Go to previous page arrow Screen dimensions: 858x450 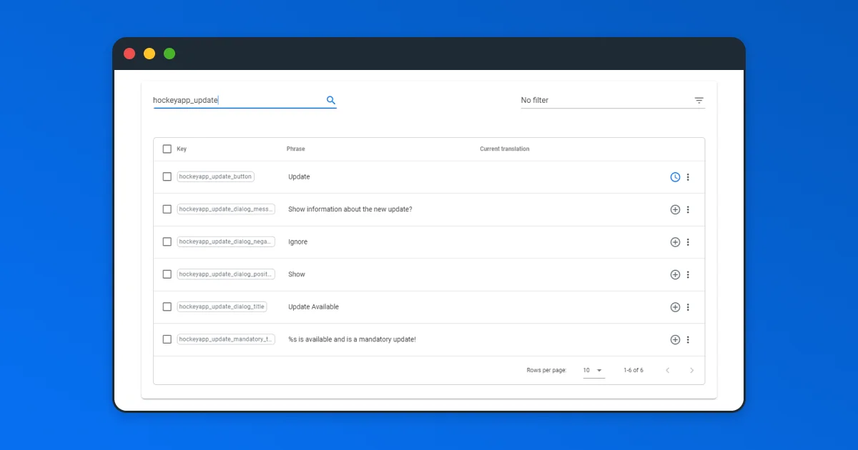(668, 371)
